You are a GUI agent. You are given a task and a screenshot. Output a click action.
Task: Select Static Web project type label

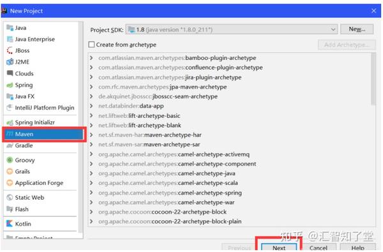click(29, 197)
